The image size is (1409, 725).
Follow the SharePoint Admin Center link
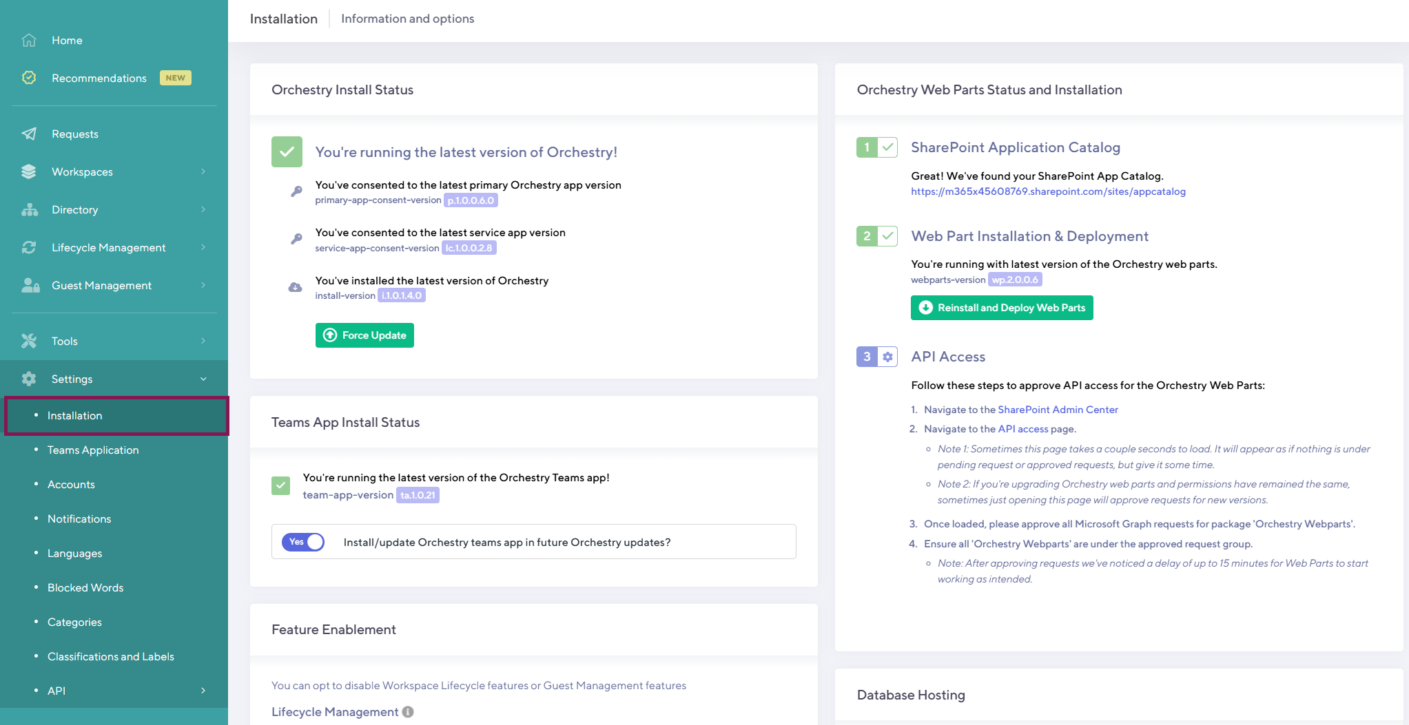click(x=1058, y=410)
